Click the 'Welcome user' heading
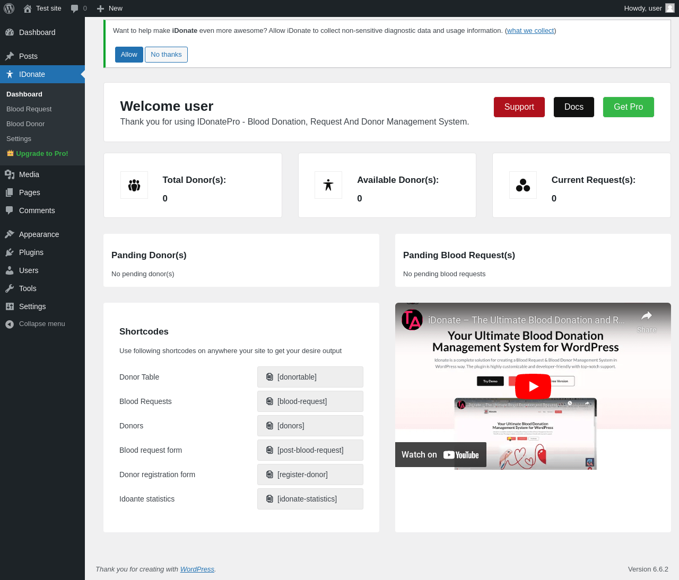Screen dimensions: 679x580 167,106
